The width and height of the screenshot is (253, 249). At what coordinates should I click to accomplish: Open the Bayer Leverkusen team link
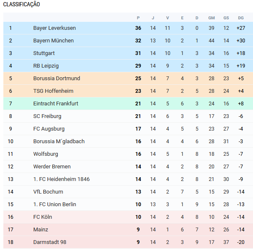[54, 28]
